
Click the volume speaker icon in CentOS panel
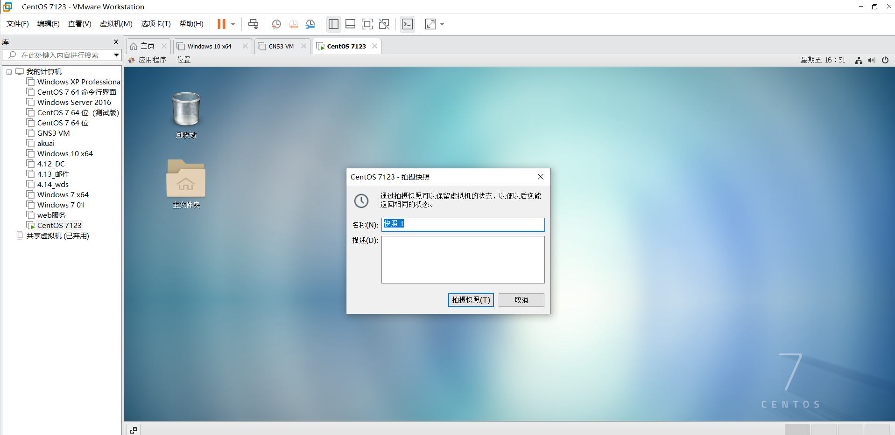(872, 60)
